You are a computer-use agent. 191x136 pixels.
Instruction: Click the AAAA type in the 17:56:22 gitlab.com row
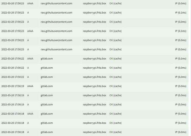(30, 58)
